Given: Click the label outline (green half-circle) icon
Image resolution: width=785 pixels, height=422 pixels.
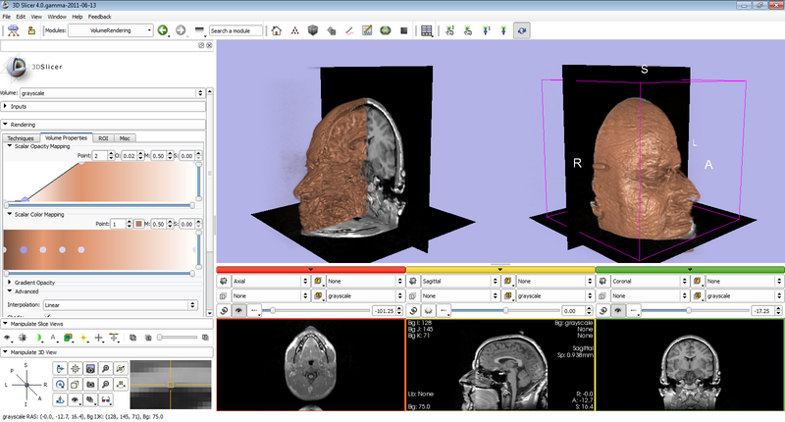Looking at the screenshot, I should point(38,338).
